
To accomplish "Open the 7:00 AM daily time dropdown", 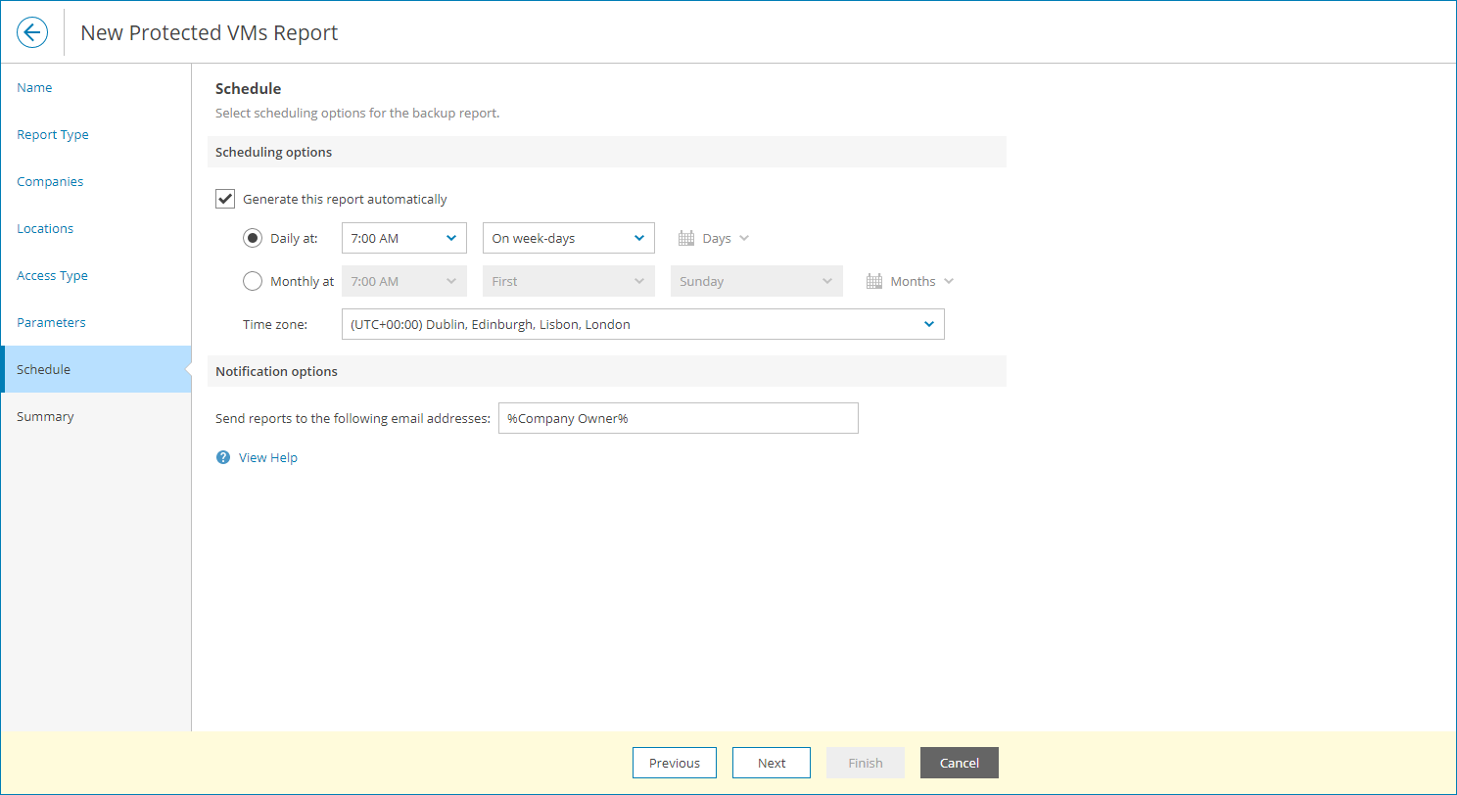I will (x=403, y=237).
